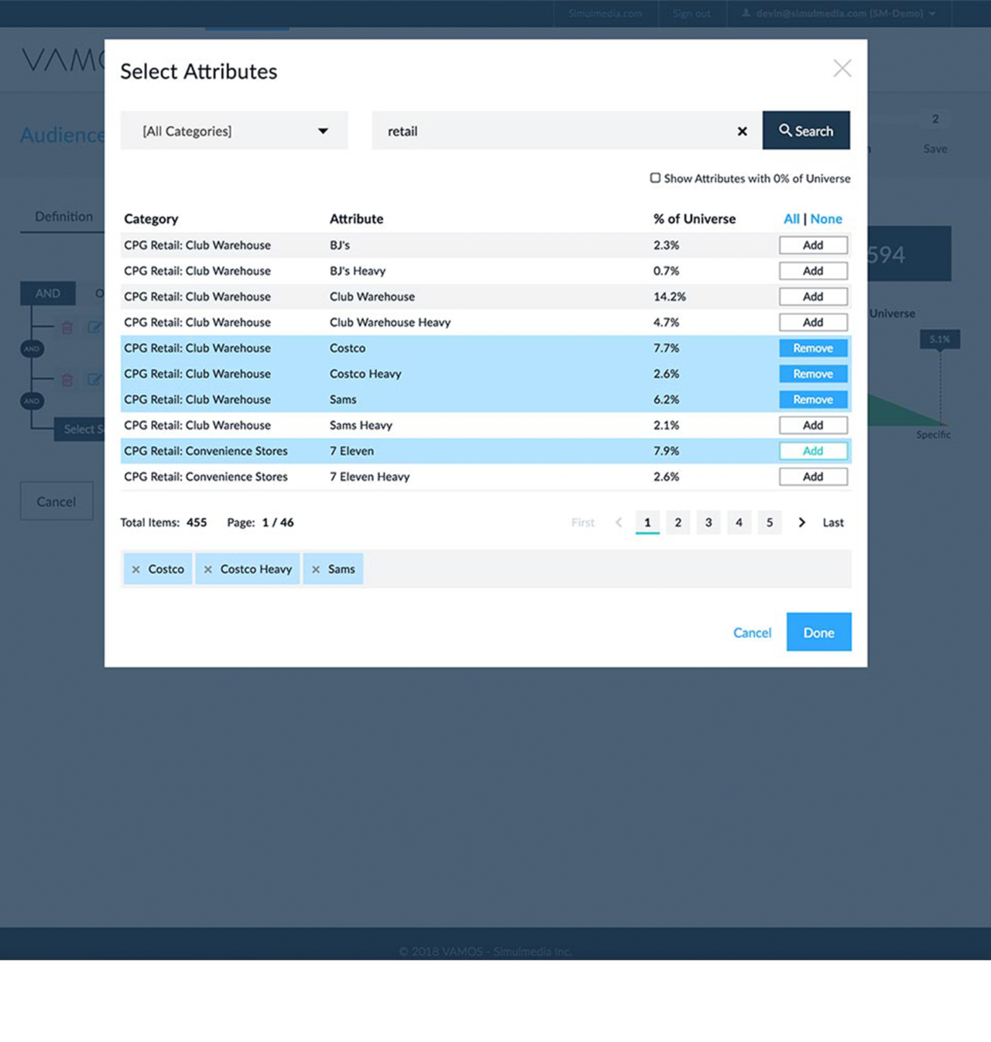Add the 7 Eleven Heavy attribute
The image size is (991, 1042).
tap(813, 477)
